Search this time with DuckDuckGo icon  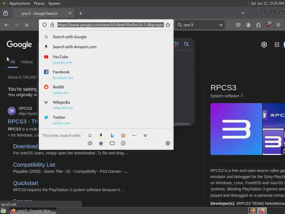[x=123, y=135]
